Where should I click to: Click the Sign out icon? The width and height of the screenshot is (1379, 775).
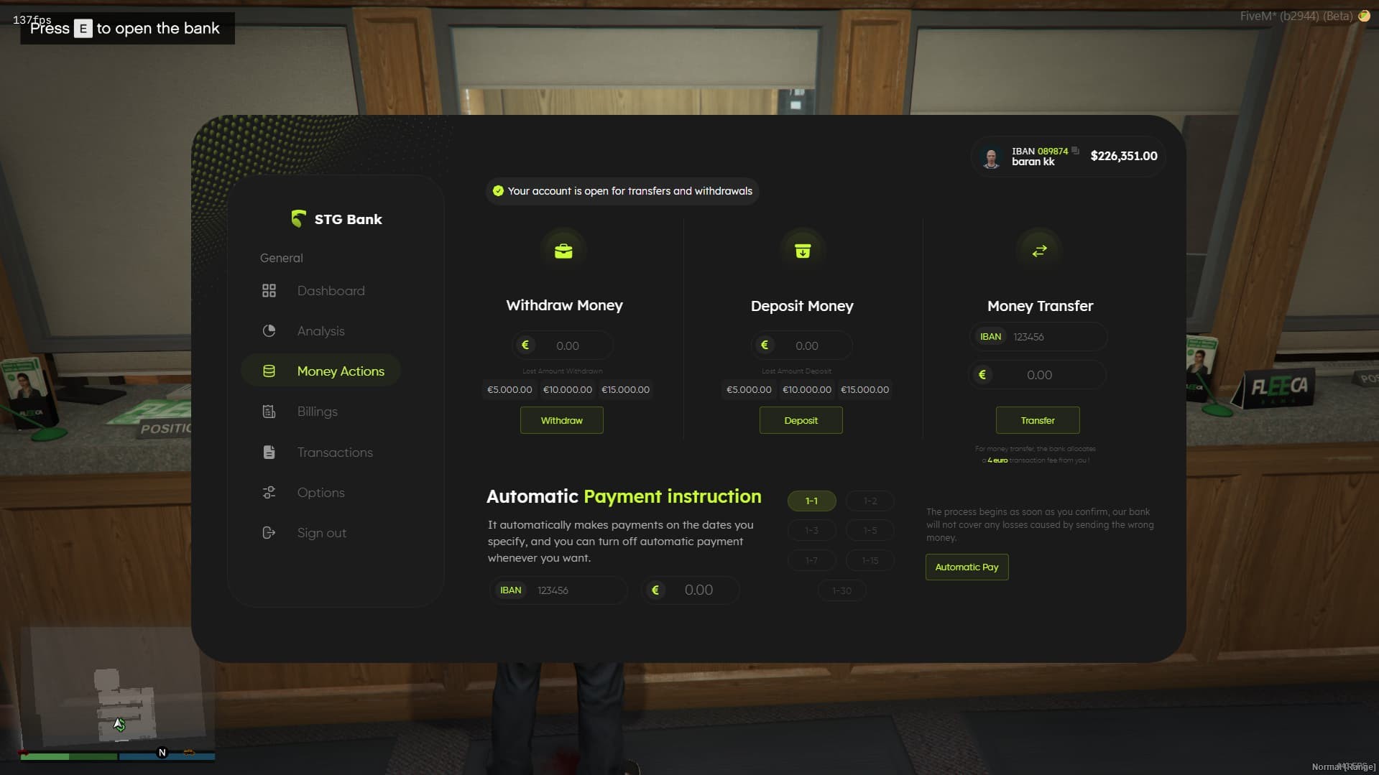269,532
